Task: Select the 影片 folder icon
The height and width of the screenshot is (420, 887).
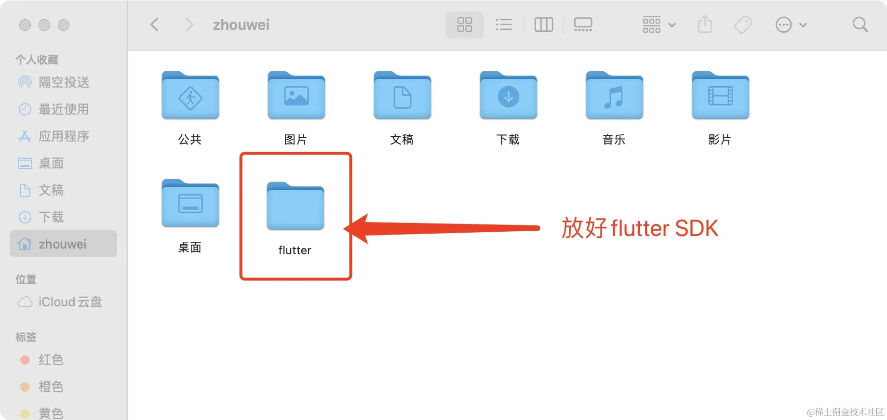Action: (721, 95)
